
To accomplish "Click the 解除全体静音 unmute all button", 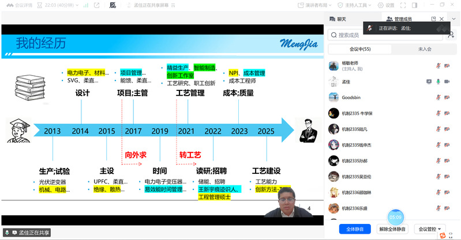I will click(x=393, y=228).
